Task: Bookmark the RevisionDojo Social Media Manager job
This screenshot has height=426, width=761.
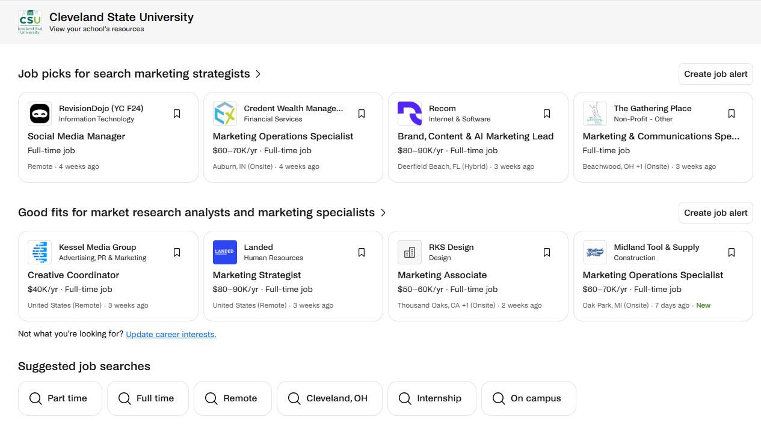Action: (177, 114)
